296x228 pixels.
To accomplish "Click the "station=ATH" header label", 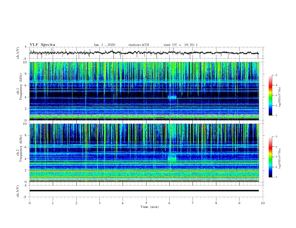I will tap(139, 45).
